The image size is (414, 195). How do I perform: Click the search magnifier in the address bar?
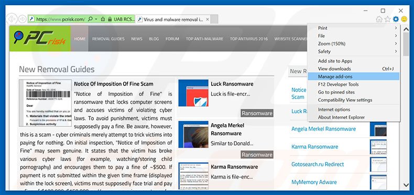pos(90,19)
